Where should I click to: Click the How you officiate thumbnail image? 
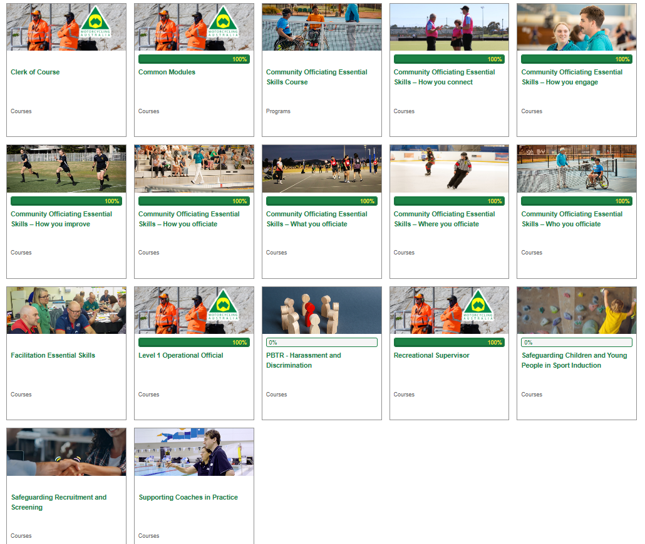coord(194,168)
